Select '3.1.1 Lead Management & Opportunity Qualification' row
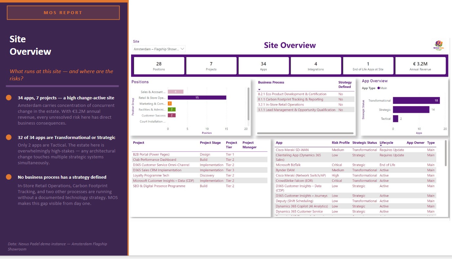The height and width of the screenshot is (259, 452). tap(306, 110)
